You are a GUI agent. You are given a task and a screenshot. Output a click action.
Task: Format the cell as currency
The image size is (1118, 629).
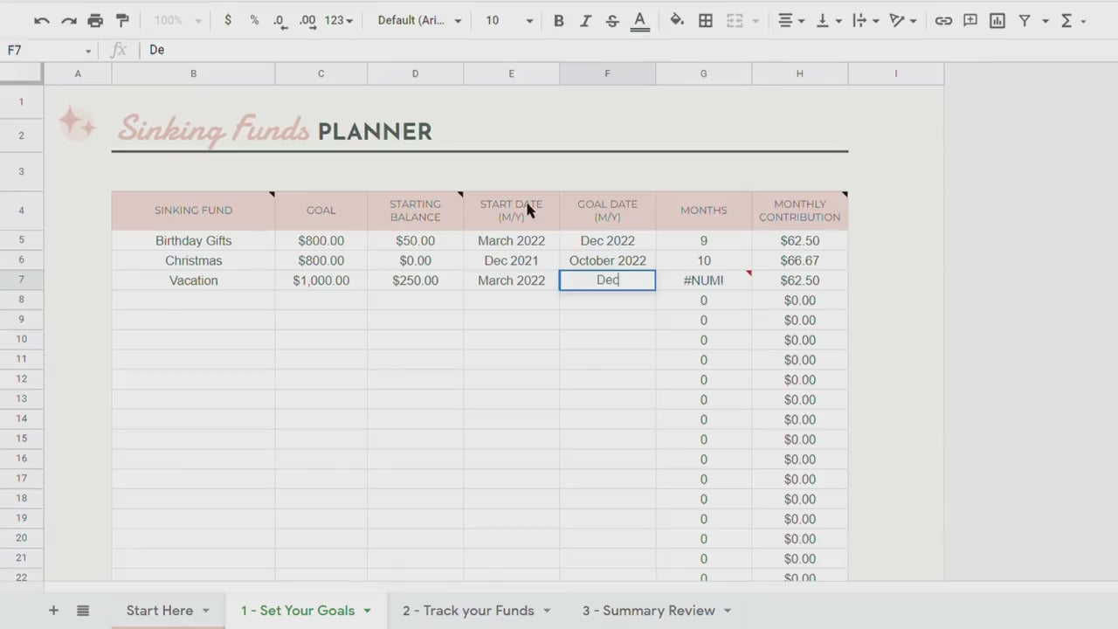tap(228, 20)
